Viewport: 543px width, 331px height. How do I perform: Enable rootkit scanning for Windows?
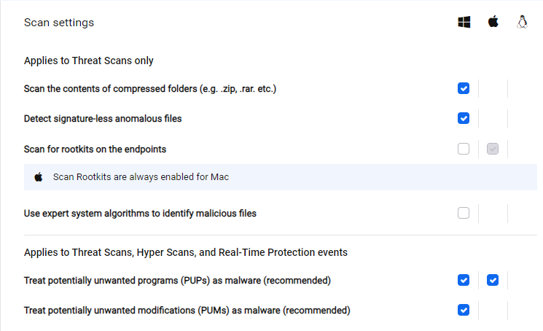pyautogui.click(x=464, y=149)
